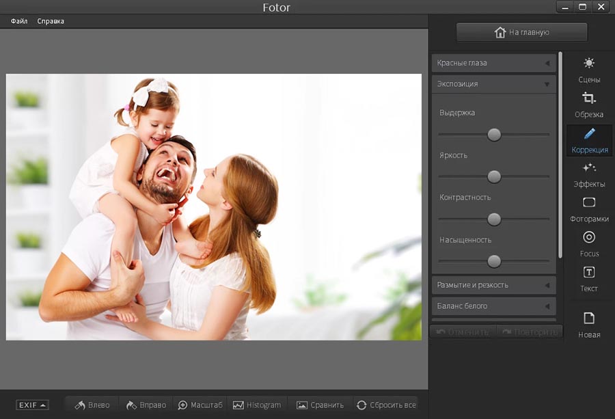The image size is (615, 419).
Task: Open the Файл menu
Action: (19, 21)
